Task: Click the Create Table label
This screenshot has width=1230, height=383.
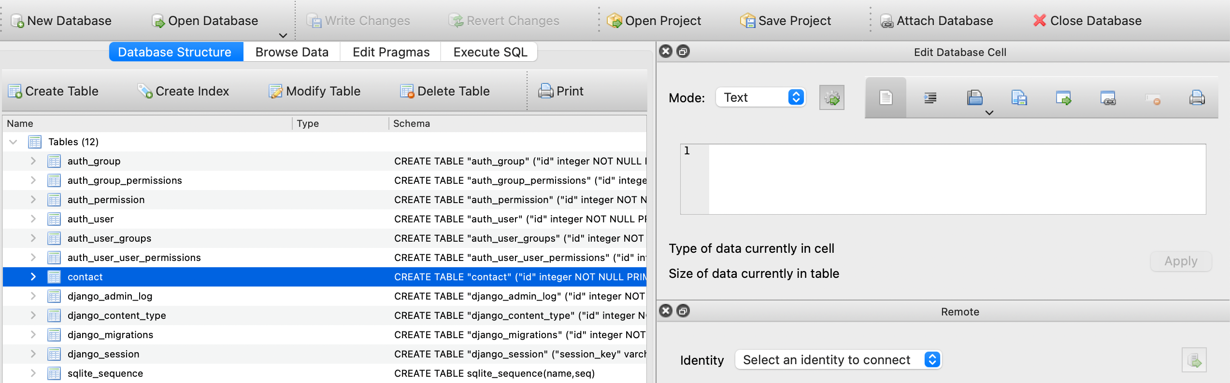Action: point(62,91)
